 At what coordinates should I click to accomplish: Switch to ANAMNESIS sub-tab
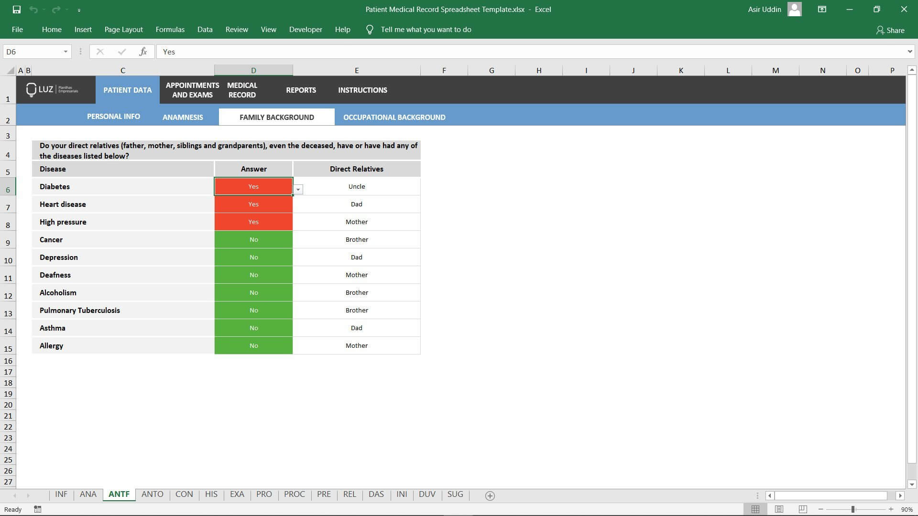tap(183, 117)
